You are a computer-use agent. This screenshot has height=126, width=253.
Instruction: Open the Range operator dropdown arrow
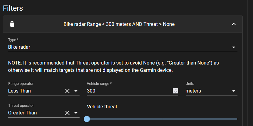point(76,91)
